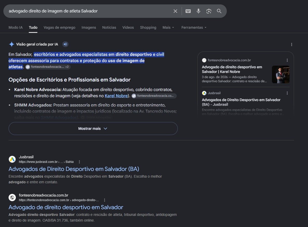The width and height of the screenshot is (308, 227).
Task: Submit the search with the magnifier icon
Action: click(x=219, y=11)
